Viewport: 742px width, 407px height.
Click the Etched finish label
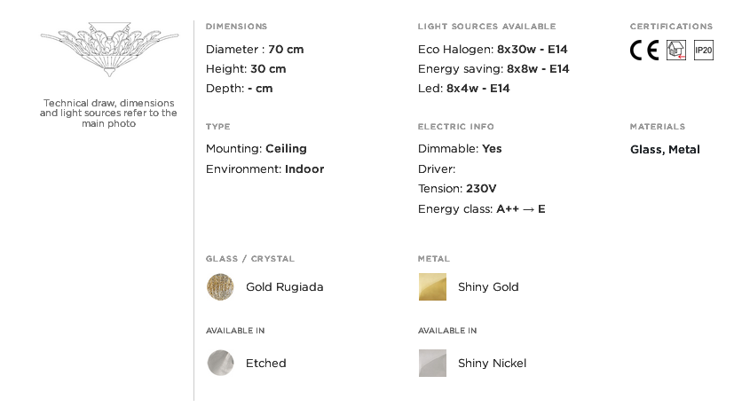coord(266,363)
